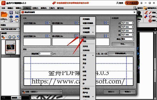This screenshot has width=157, height=100.
Task: Open macro dropdown arrow for left footer text
Action: pos(49,36)
